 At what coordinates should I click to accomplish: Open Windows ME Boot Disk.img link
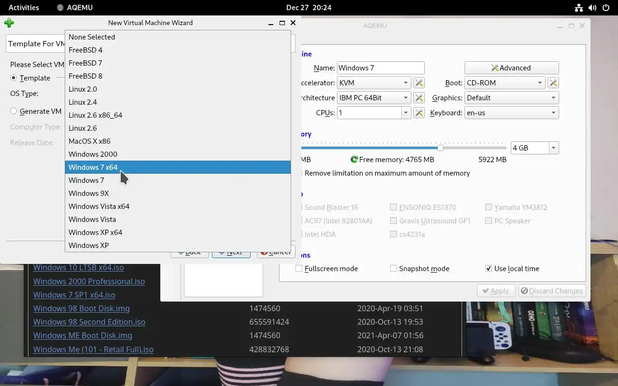pyautogui.click(x=83, y=335)
